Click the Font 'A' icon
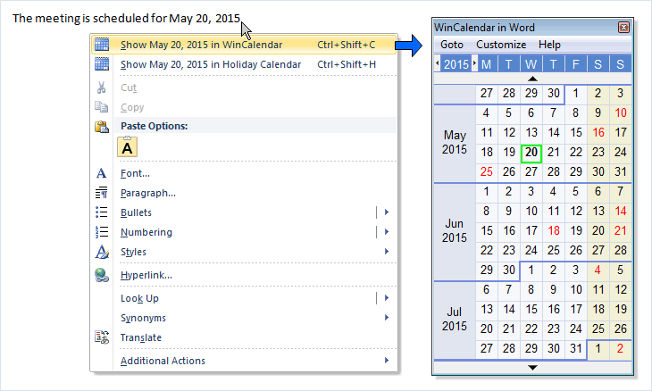Viewport: 652px width, 391px height. [x=102, y=173]
